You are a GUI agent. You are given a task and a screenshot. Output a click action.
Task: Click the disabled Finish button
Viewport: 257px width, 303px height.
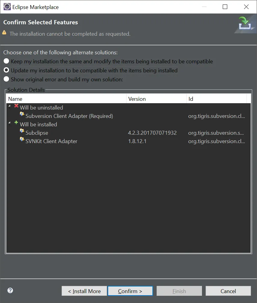tap(179, 291)
